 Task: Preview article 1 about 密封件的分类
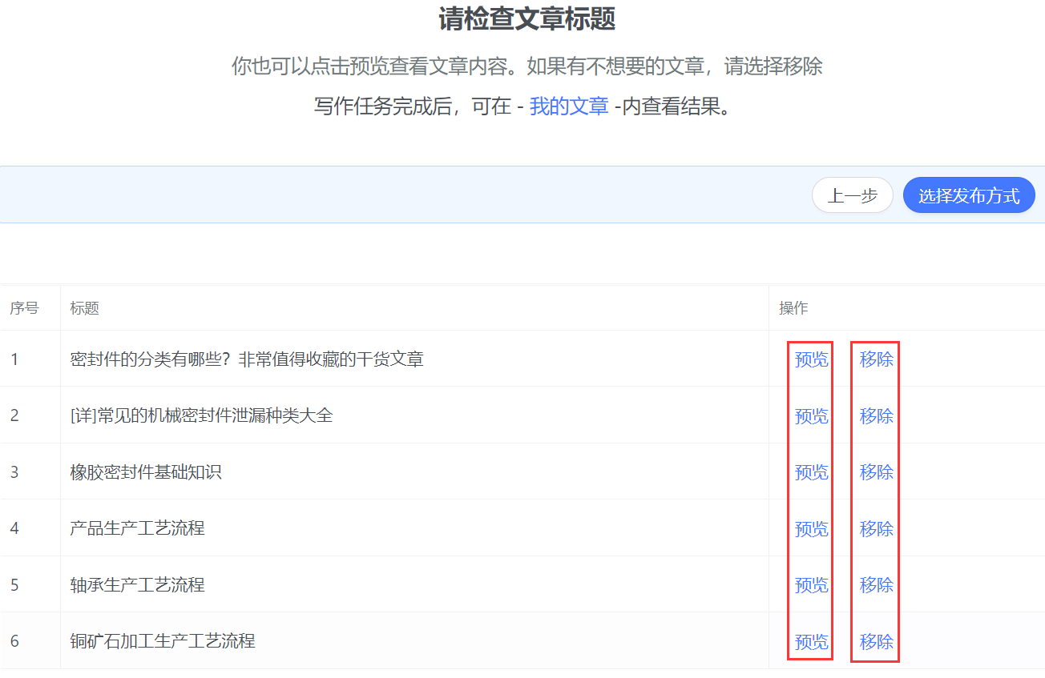811,359
